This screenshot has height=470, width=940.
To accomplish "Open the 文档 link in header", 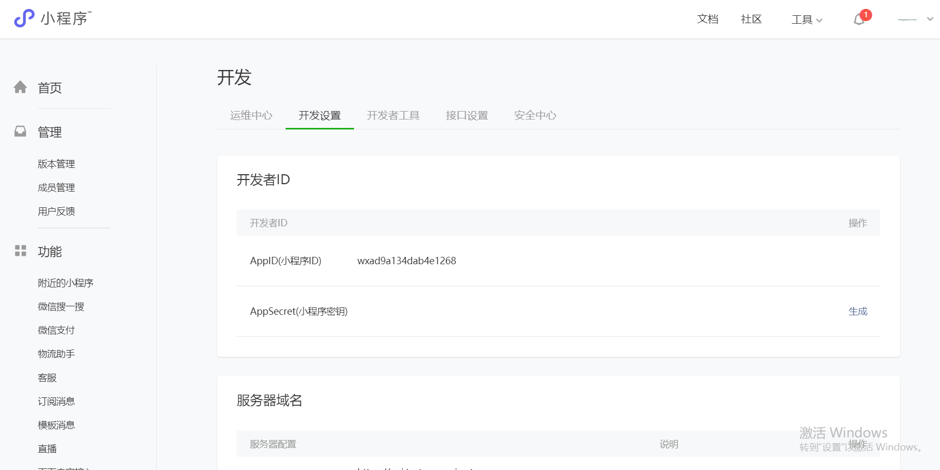I will coord(707,19).
